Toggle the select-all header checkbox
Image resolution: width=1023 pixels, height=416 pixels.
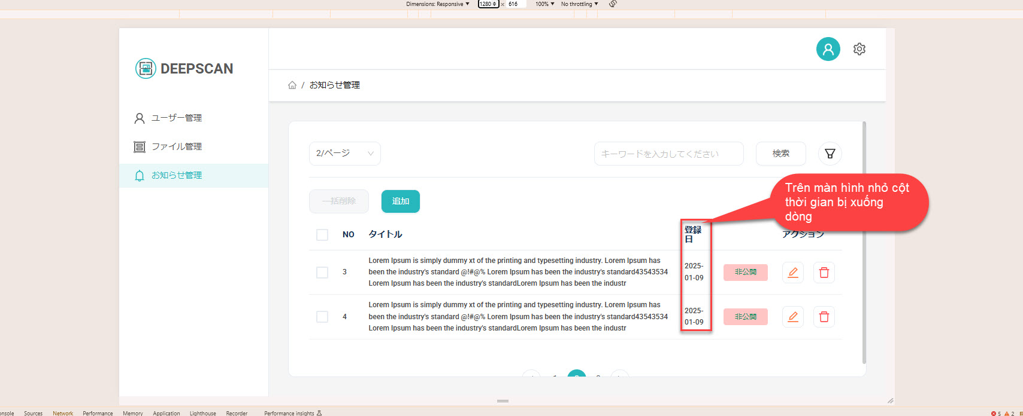point(322,235)
